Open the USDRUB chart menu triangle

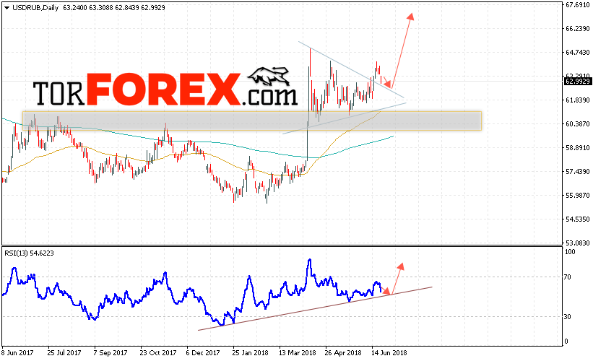[x=7, y=8]
